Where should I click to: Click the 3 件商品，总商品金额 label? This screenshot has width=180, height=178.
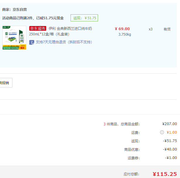pyautogui.click(x=122, y=124)
